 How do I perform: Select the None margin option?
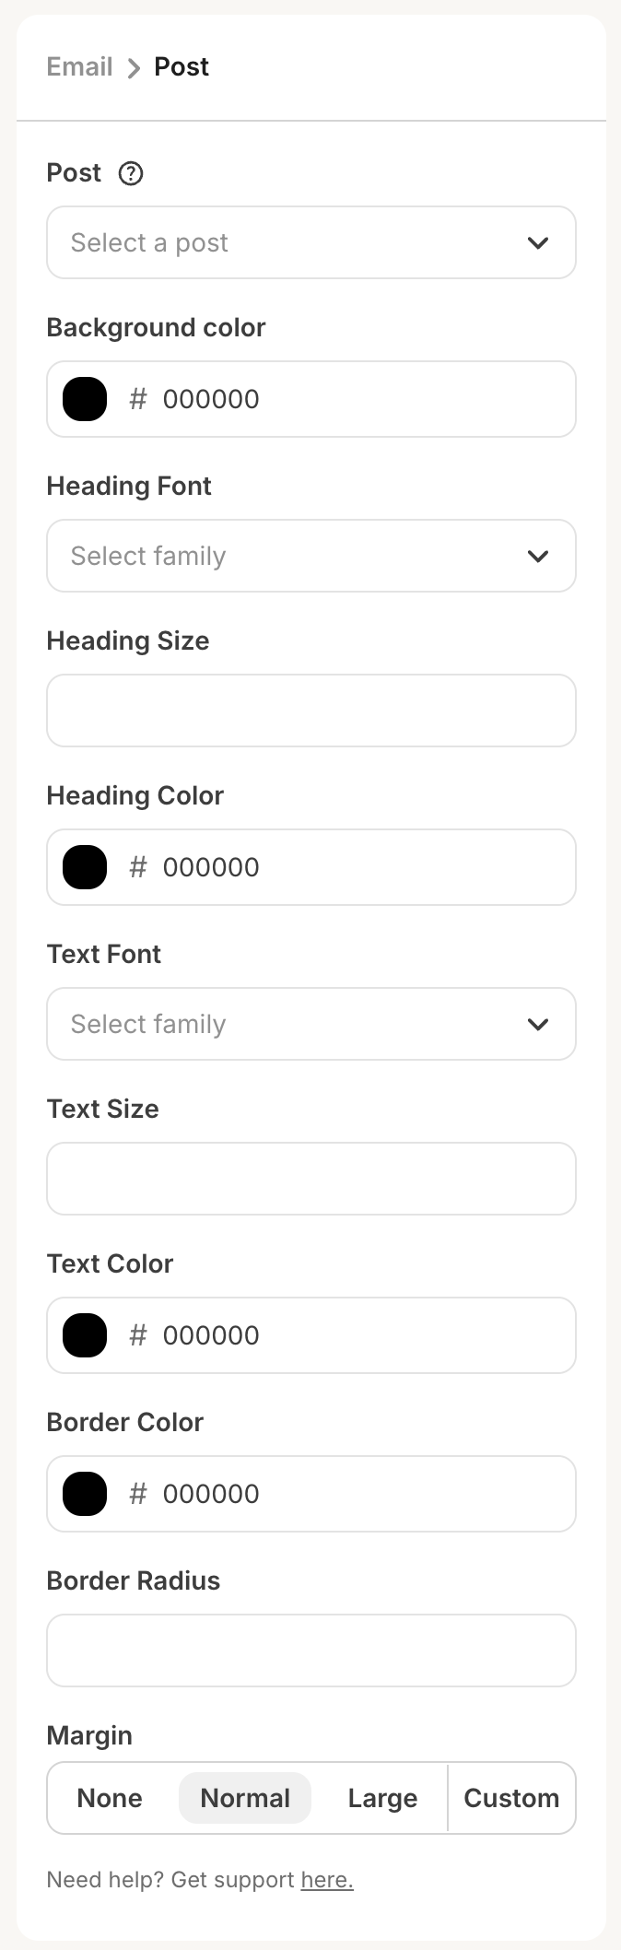click(110, 1798)
